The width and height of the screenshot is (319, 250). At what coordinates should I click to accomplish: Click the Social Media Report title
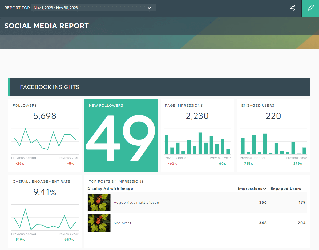[47, 26]
